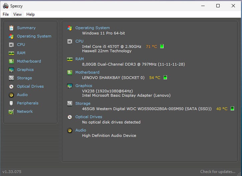Click the Graphics monitor icon in sidebar

11,70
